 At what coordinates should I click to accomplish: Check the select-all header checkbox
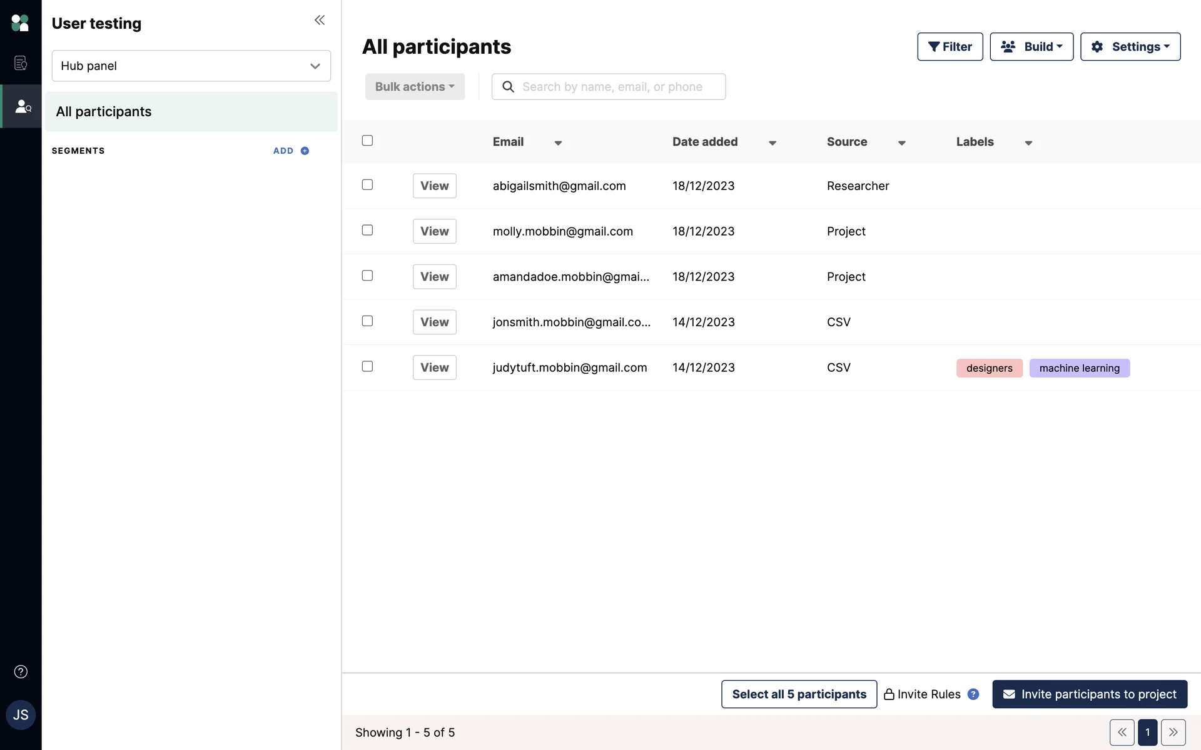pyautogui.click(x=367, y=141)
